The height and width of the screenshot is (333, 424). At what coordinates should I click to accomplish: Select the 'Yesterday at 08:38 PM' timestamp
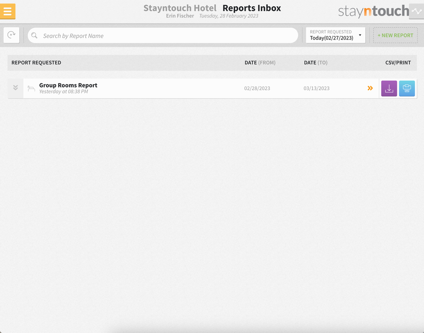(64, 92)
